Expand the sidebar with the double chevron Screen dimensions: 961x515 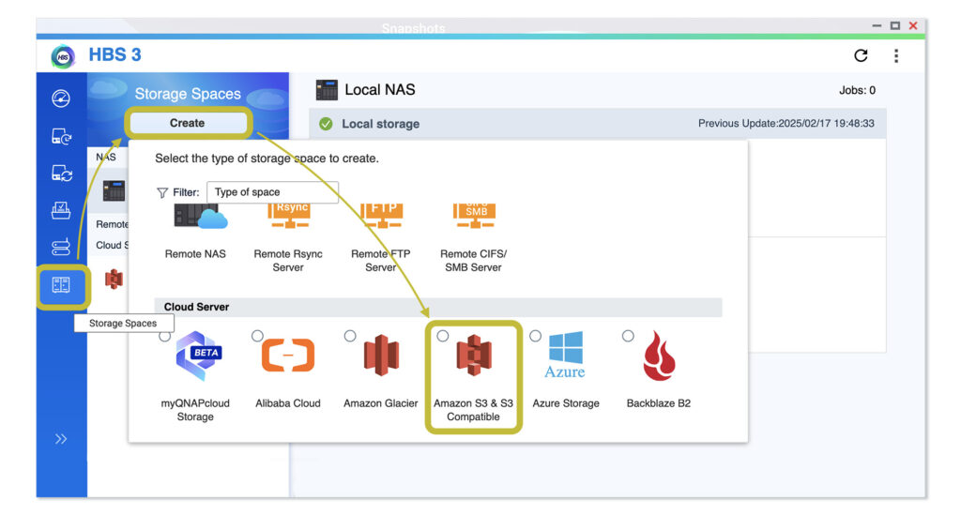(62, 439)
